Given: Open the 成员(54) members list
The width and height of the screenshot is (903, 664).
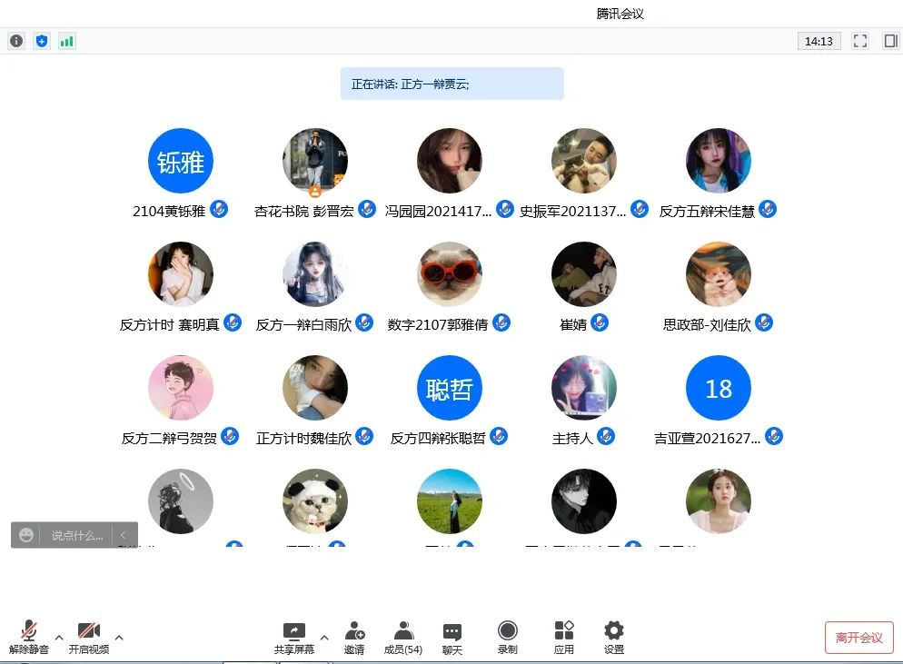Looking at the screenshot, I should pyautogui.click(x=403, y=638).
